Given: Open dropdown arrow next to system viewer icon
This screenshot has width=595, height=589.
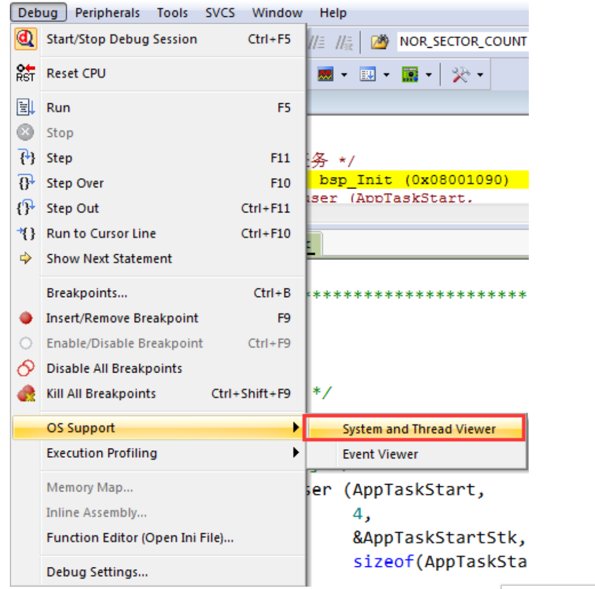Looking at the screenshot, I should (429, 75).
